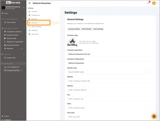Select Menu Settings in the settings menu
Screen dimensions: 160x121
[x=36, y=27]
